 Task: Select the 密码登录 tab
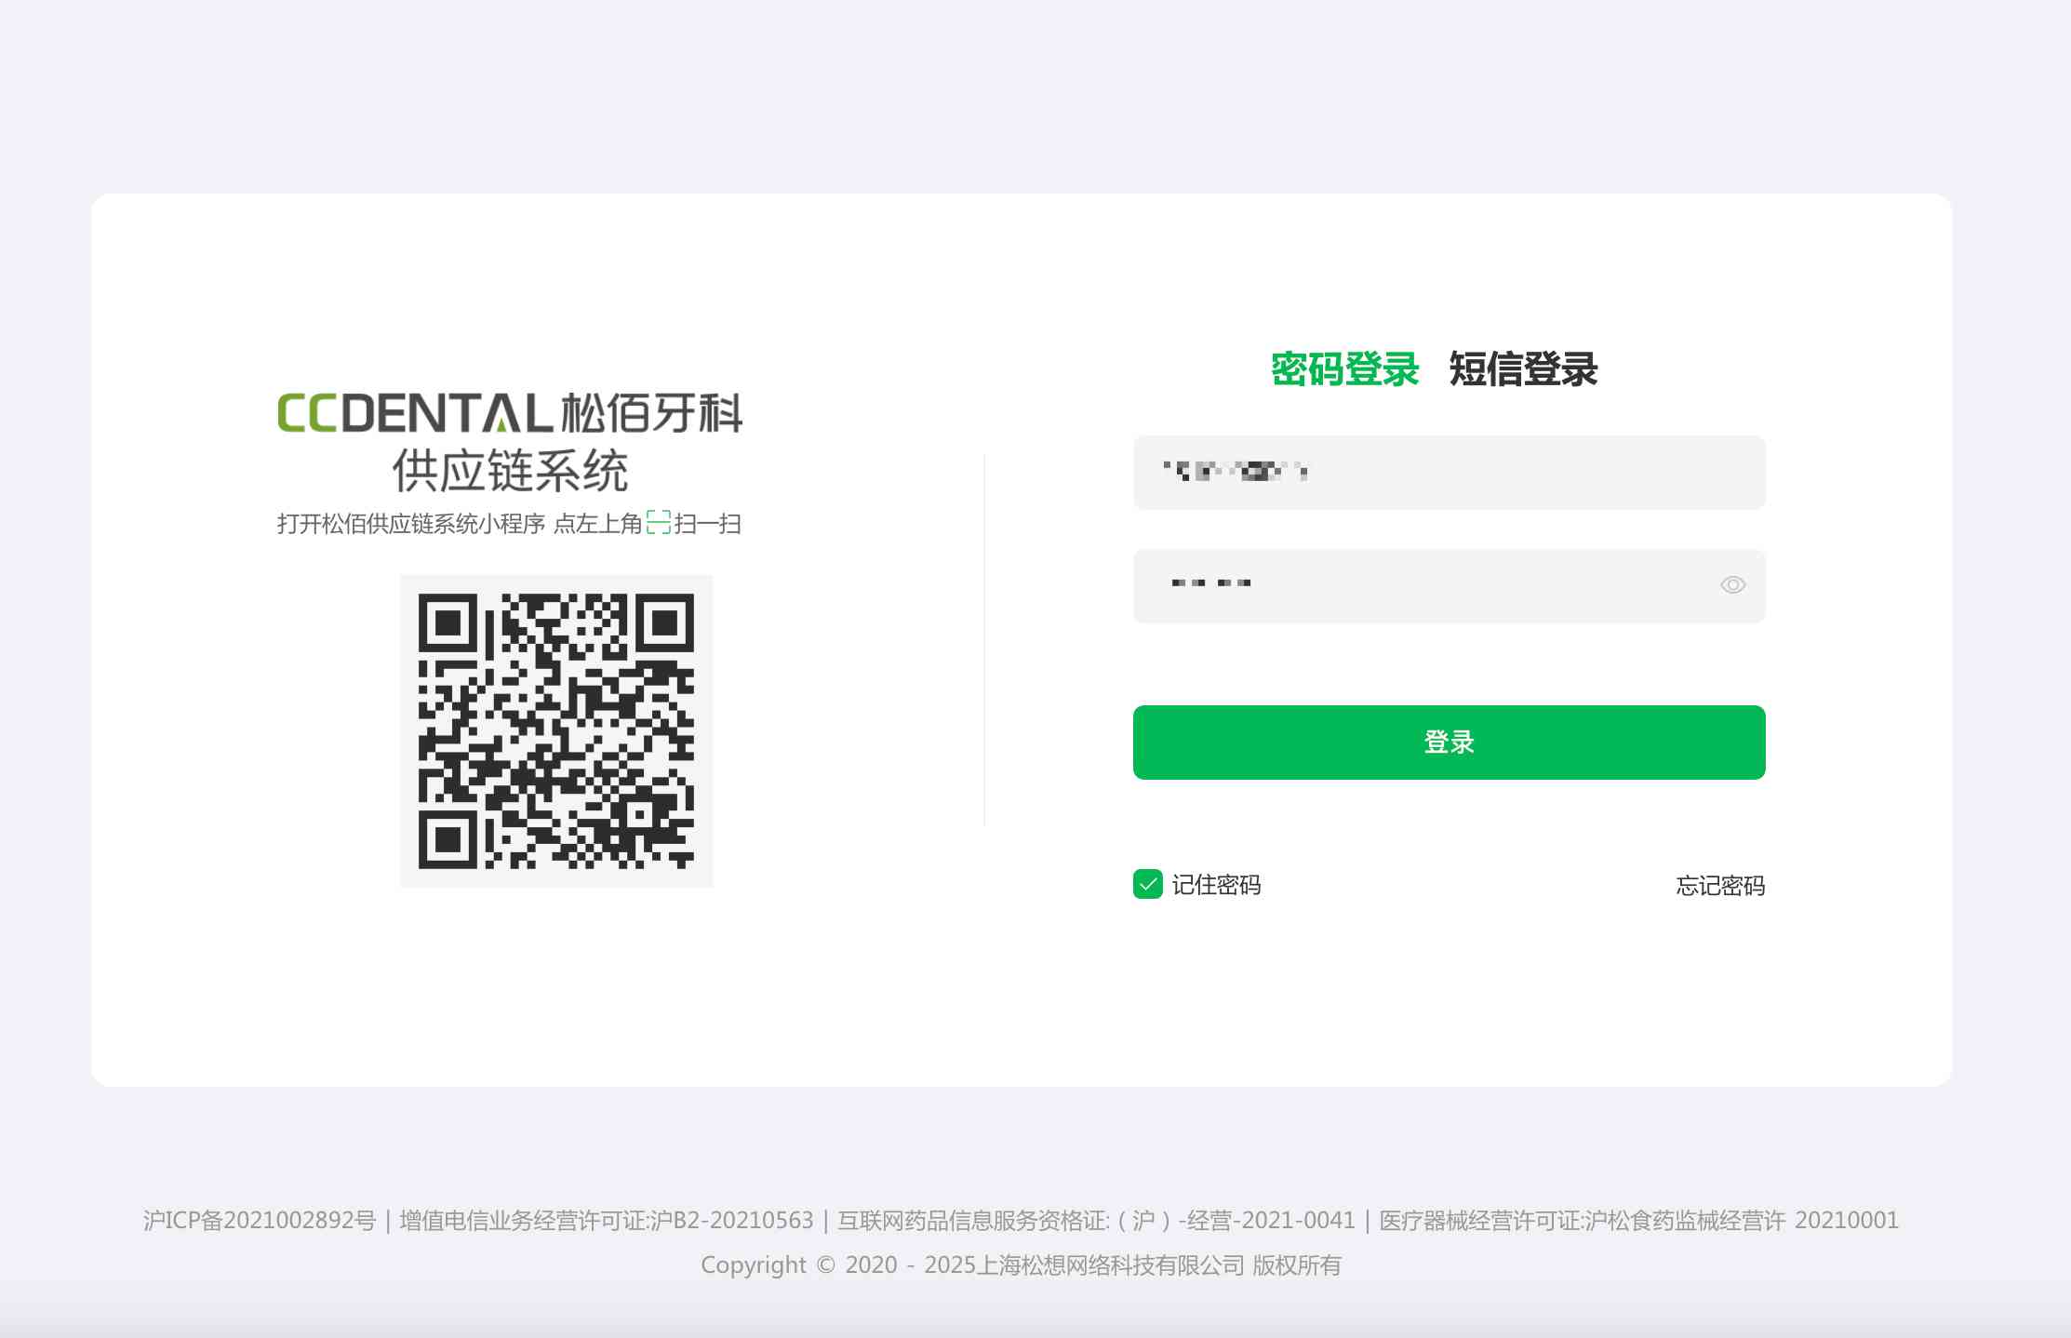click(1345, 369)
